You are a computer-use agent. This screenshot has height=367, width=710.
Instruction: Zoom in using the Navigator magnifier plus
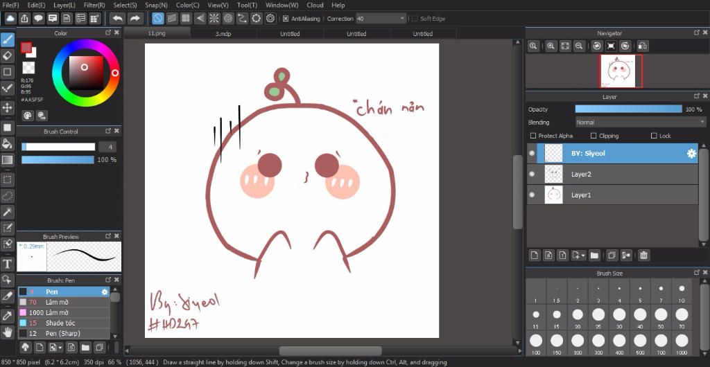[x=551, y=46]
